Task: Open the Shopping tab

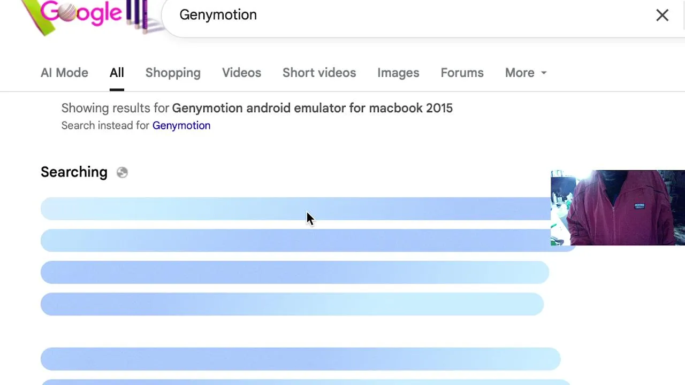Action: click(x=173, y=73)
